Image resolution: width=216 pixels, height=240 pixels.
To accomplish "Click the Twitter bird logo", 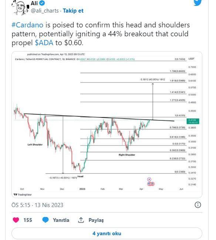I will coord(198,3).
